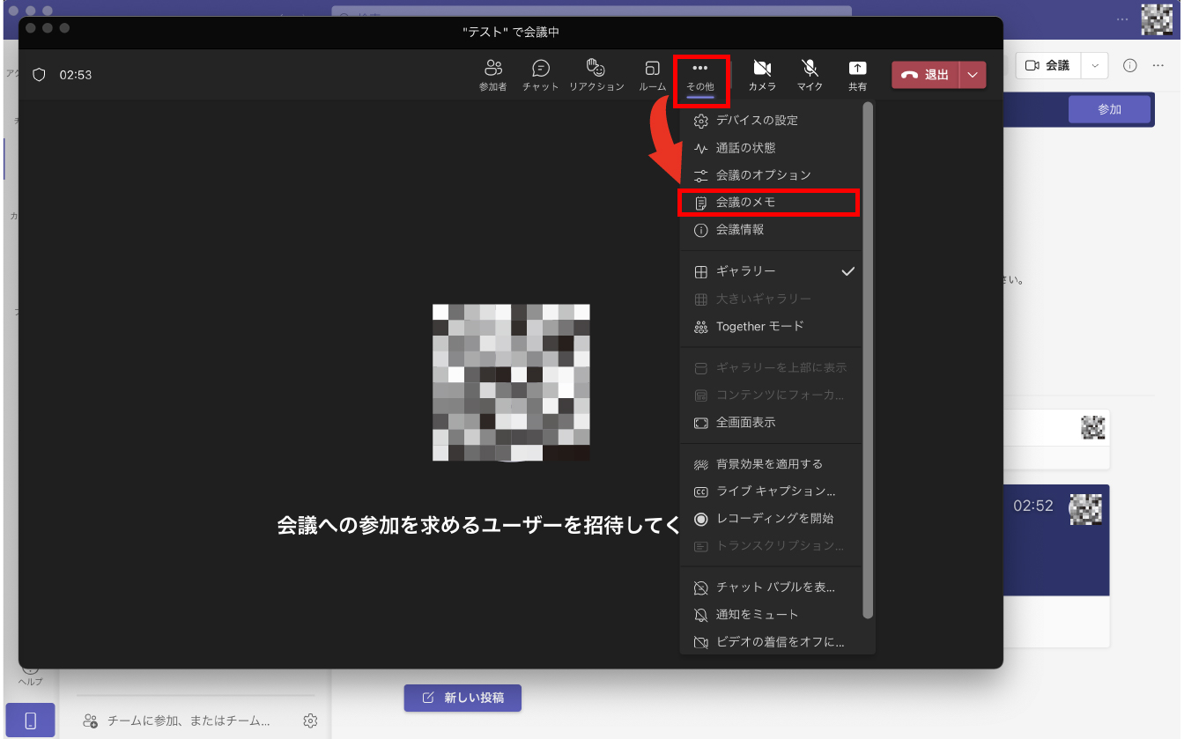
Task: Open breakout rooms (ルーム)
Action: click(652, 75)
